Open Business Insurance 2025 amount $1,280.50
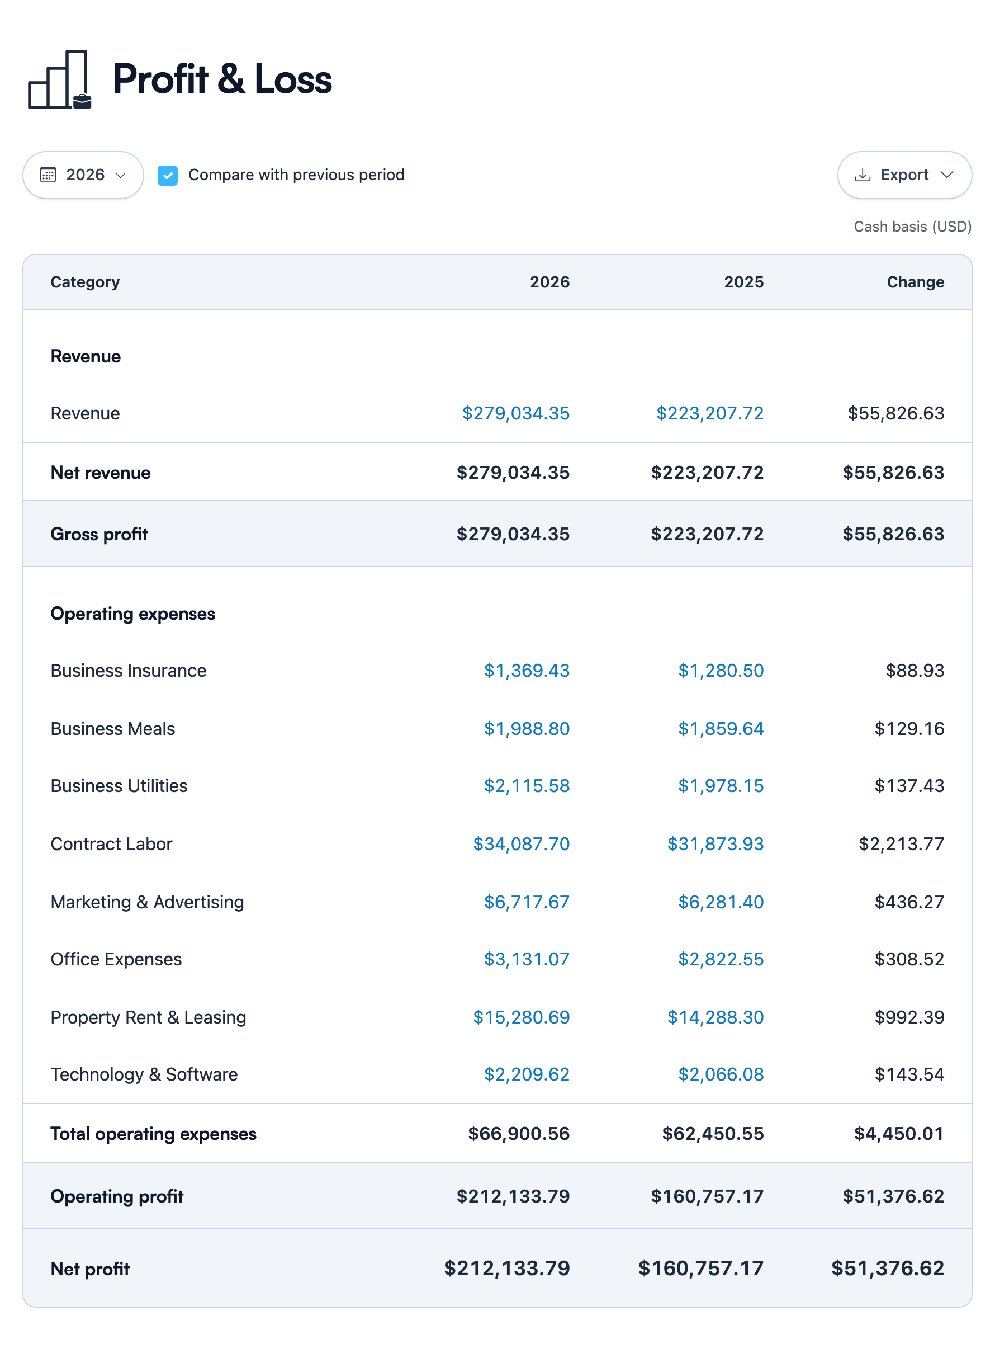 click(x=721, y=671)
